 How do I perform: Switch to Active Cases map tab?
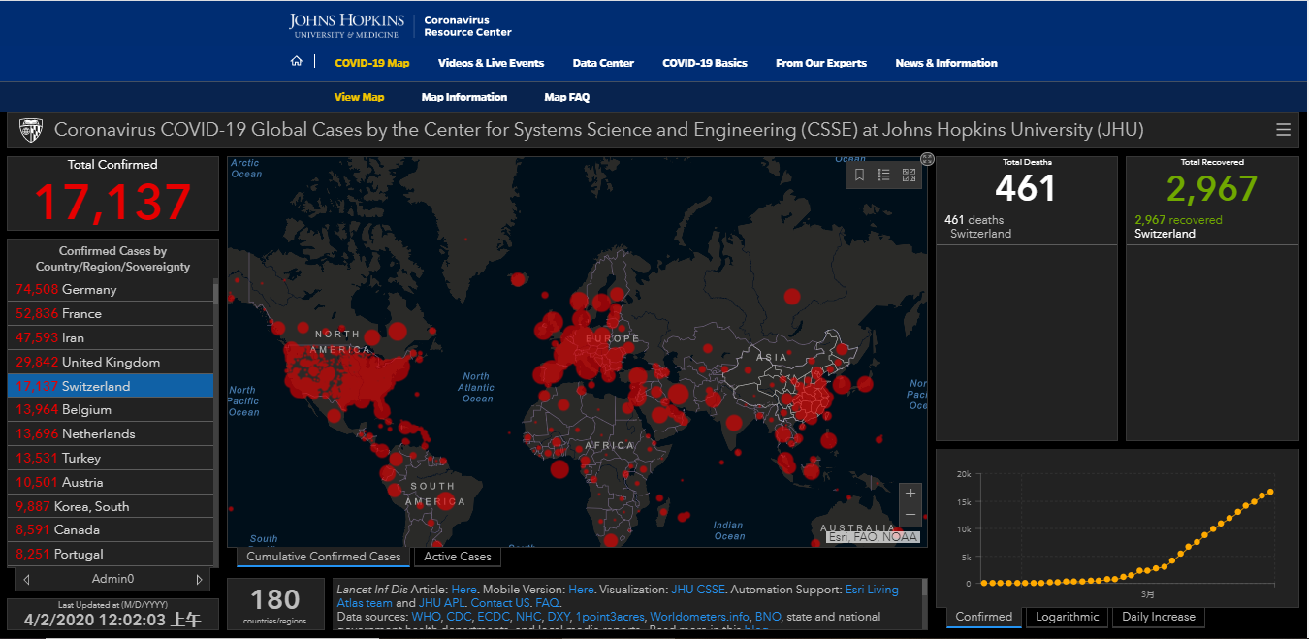click(458, 557)
